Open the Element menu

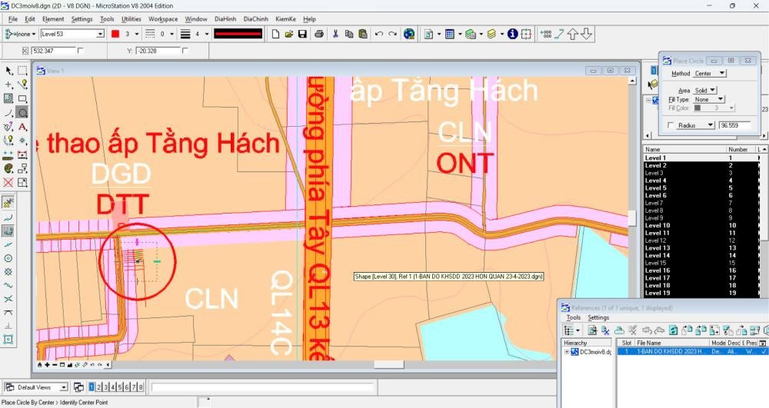[53, 18]
